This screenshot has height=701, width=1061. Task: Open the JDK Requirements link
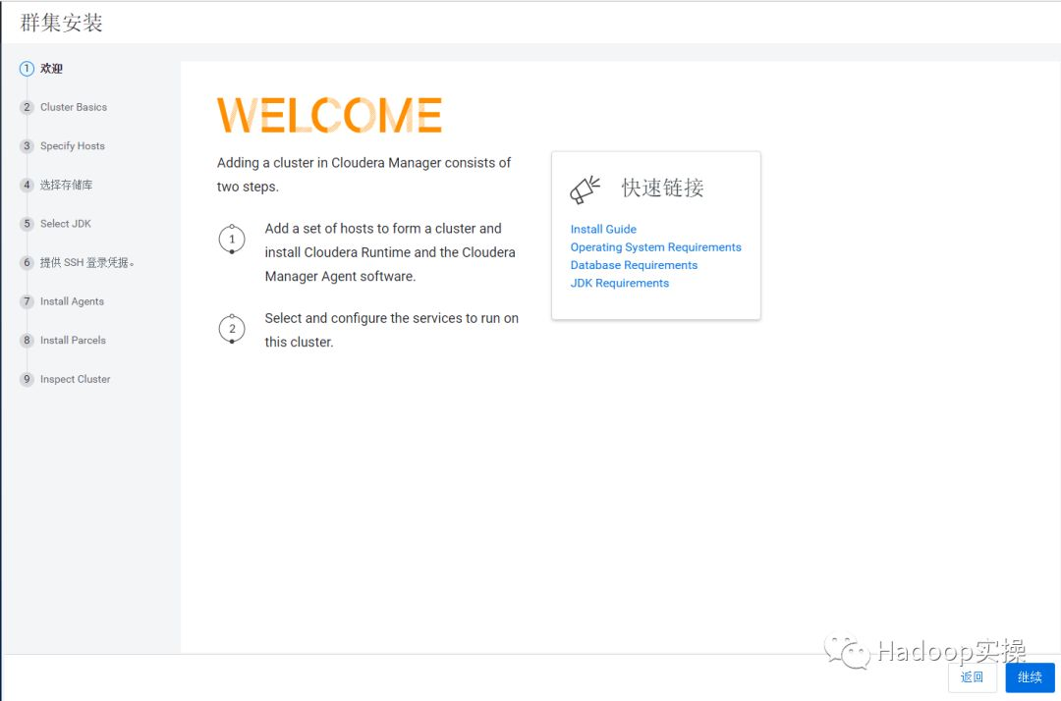[620, 283]
